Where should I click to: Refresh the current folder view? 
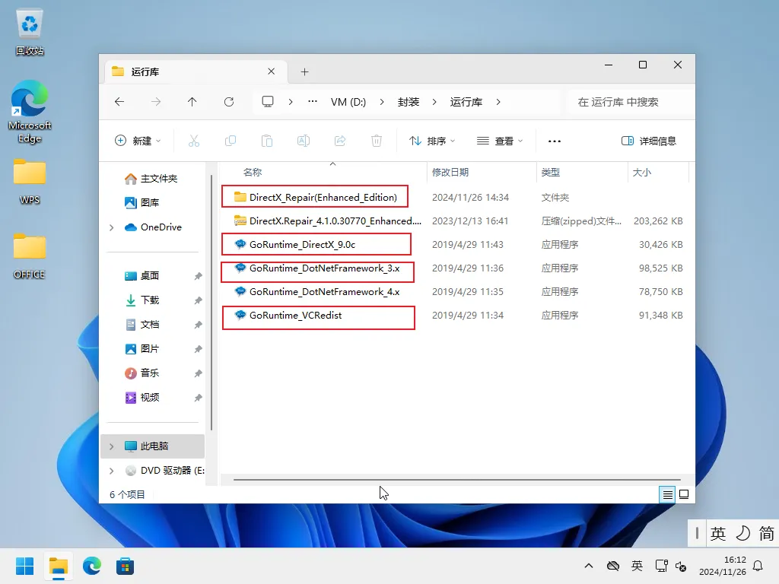tap(229, 102)
